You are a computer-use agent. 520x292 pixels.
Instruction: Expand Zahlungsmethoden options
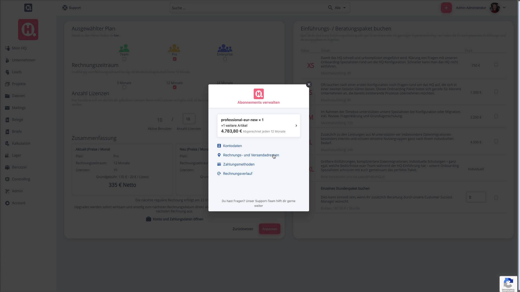(x=239, y=164)
